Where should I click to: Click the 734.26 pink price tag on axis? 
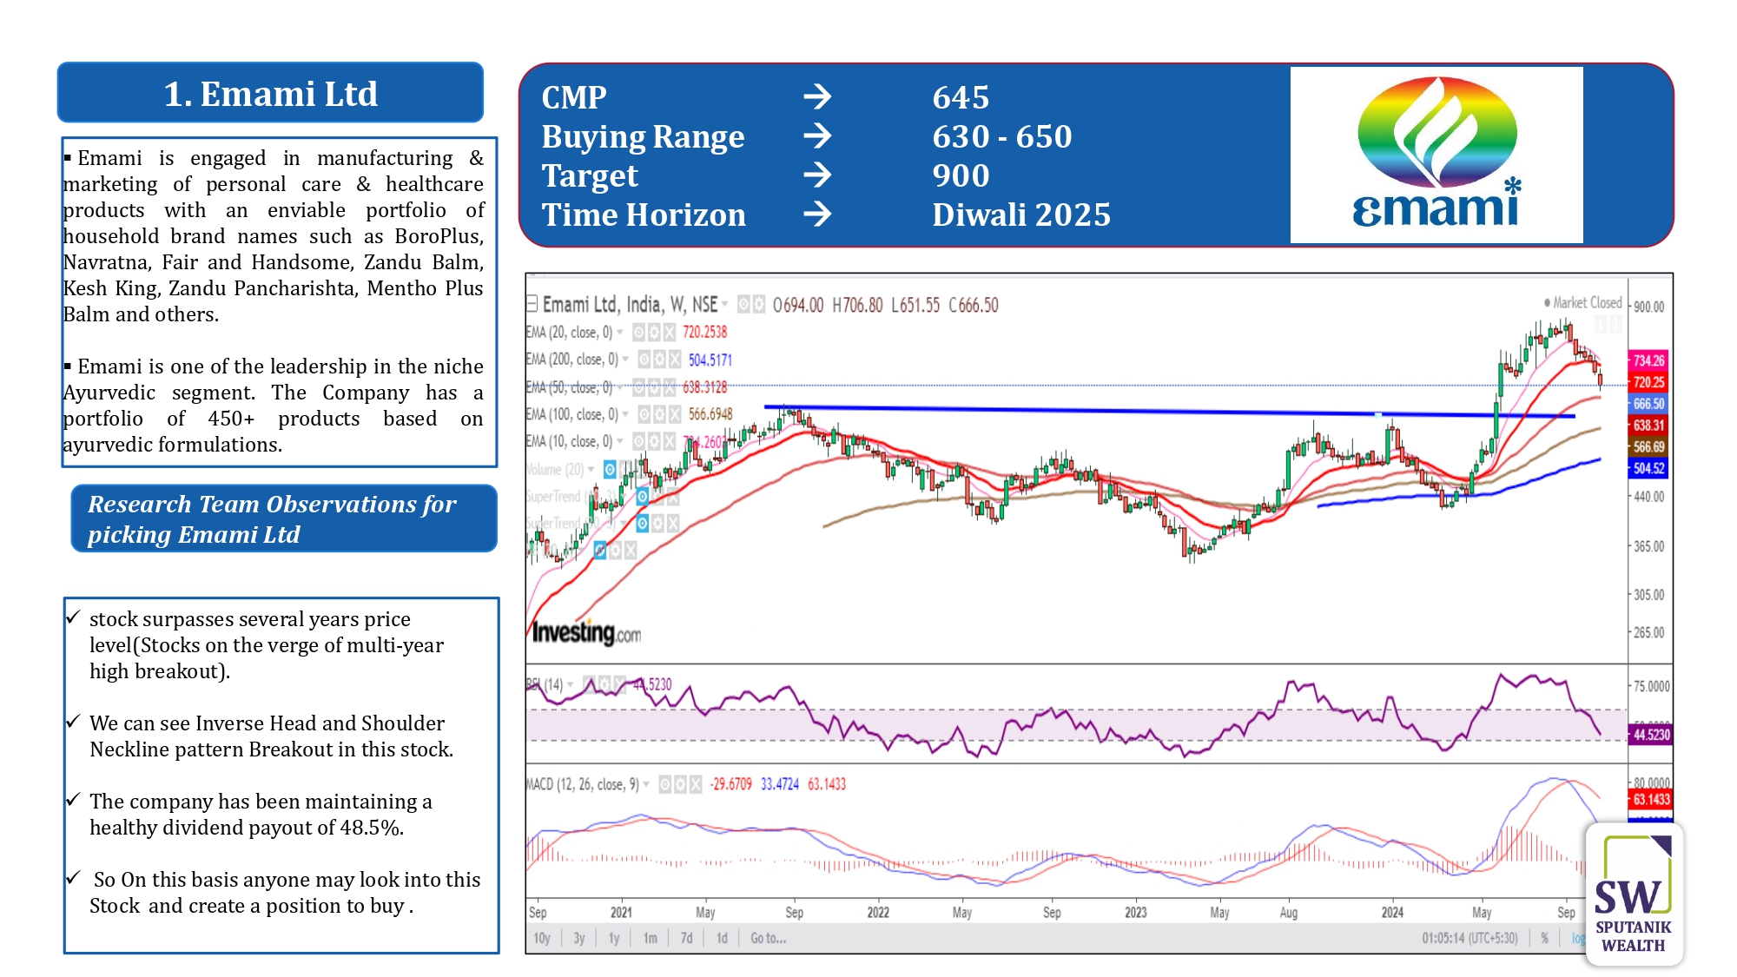tap(1648, 360)
